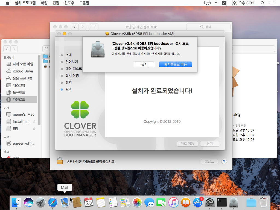Click Finder sidebar scrollbar
The image size is (280, 210).
[39, 90]
